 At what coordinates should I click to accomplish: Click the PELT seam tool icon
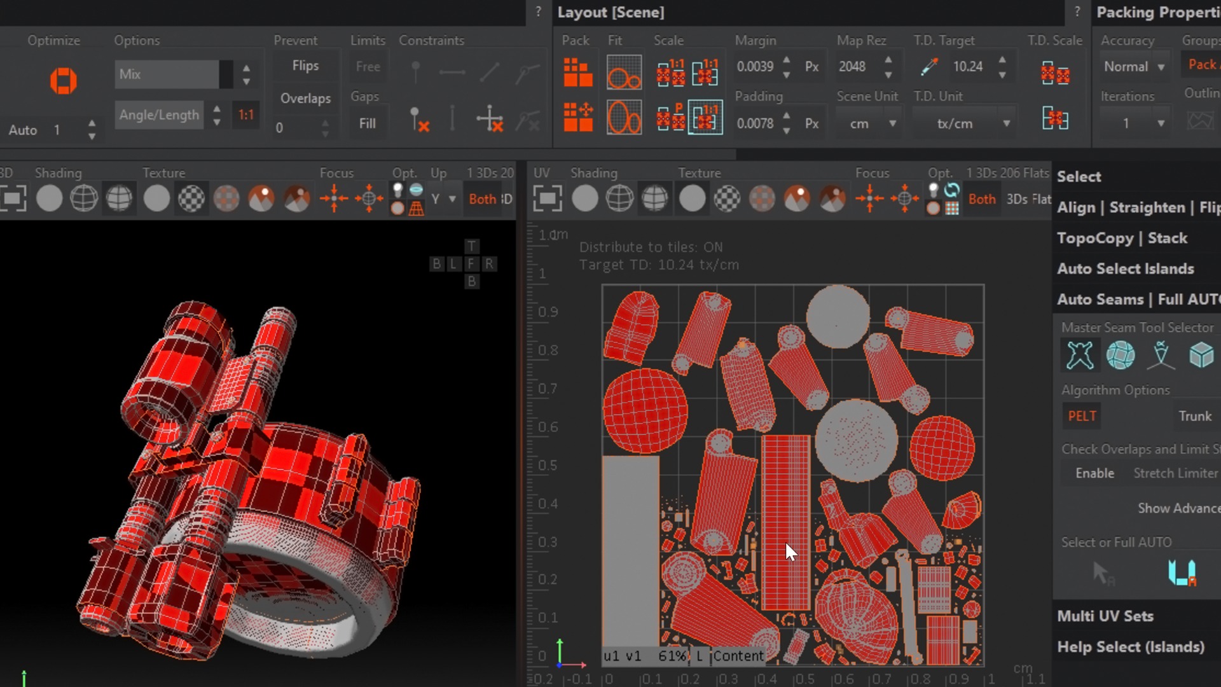point(1080,355)
